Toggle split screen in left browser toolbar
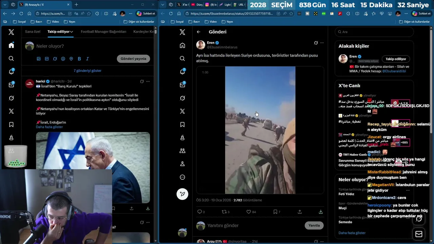Screen dimensions: 434x244 coord(106,14)
